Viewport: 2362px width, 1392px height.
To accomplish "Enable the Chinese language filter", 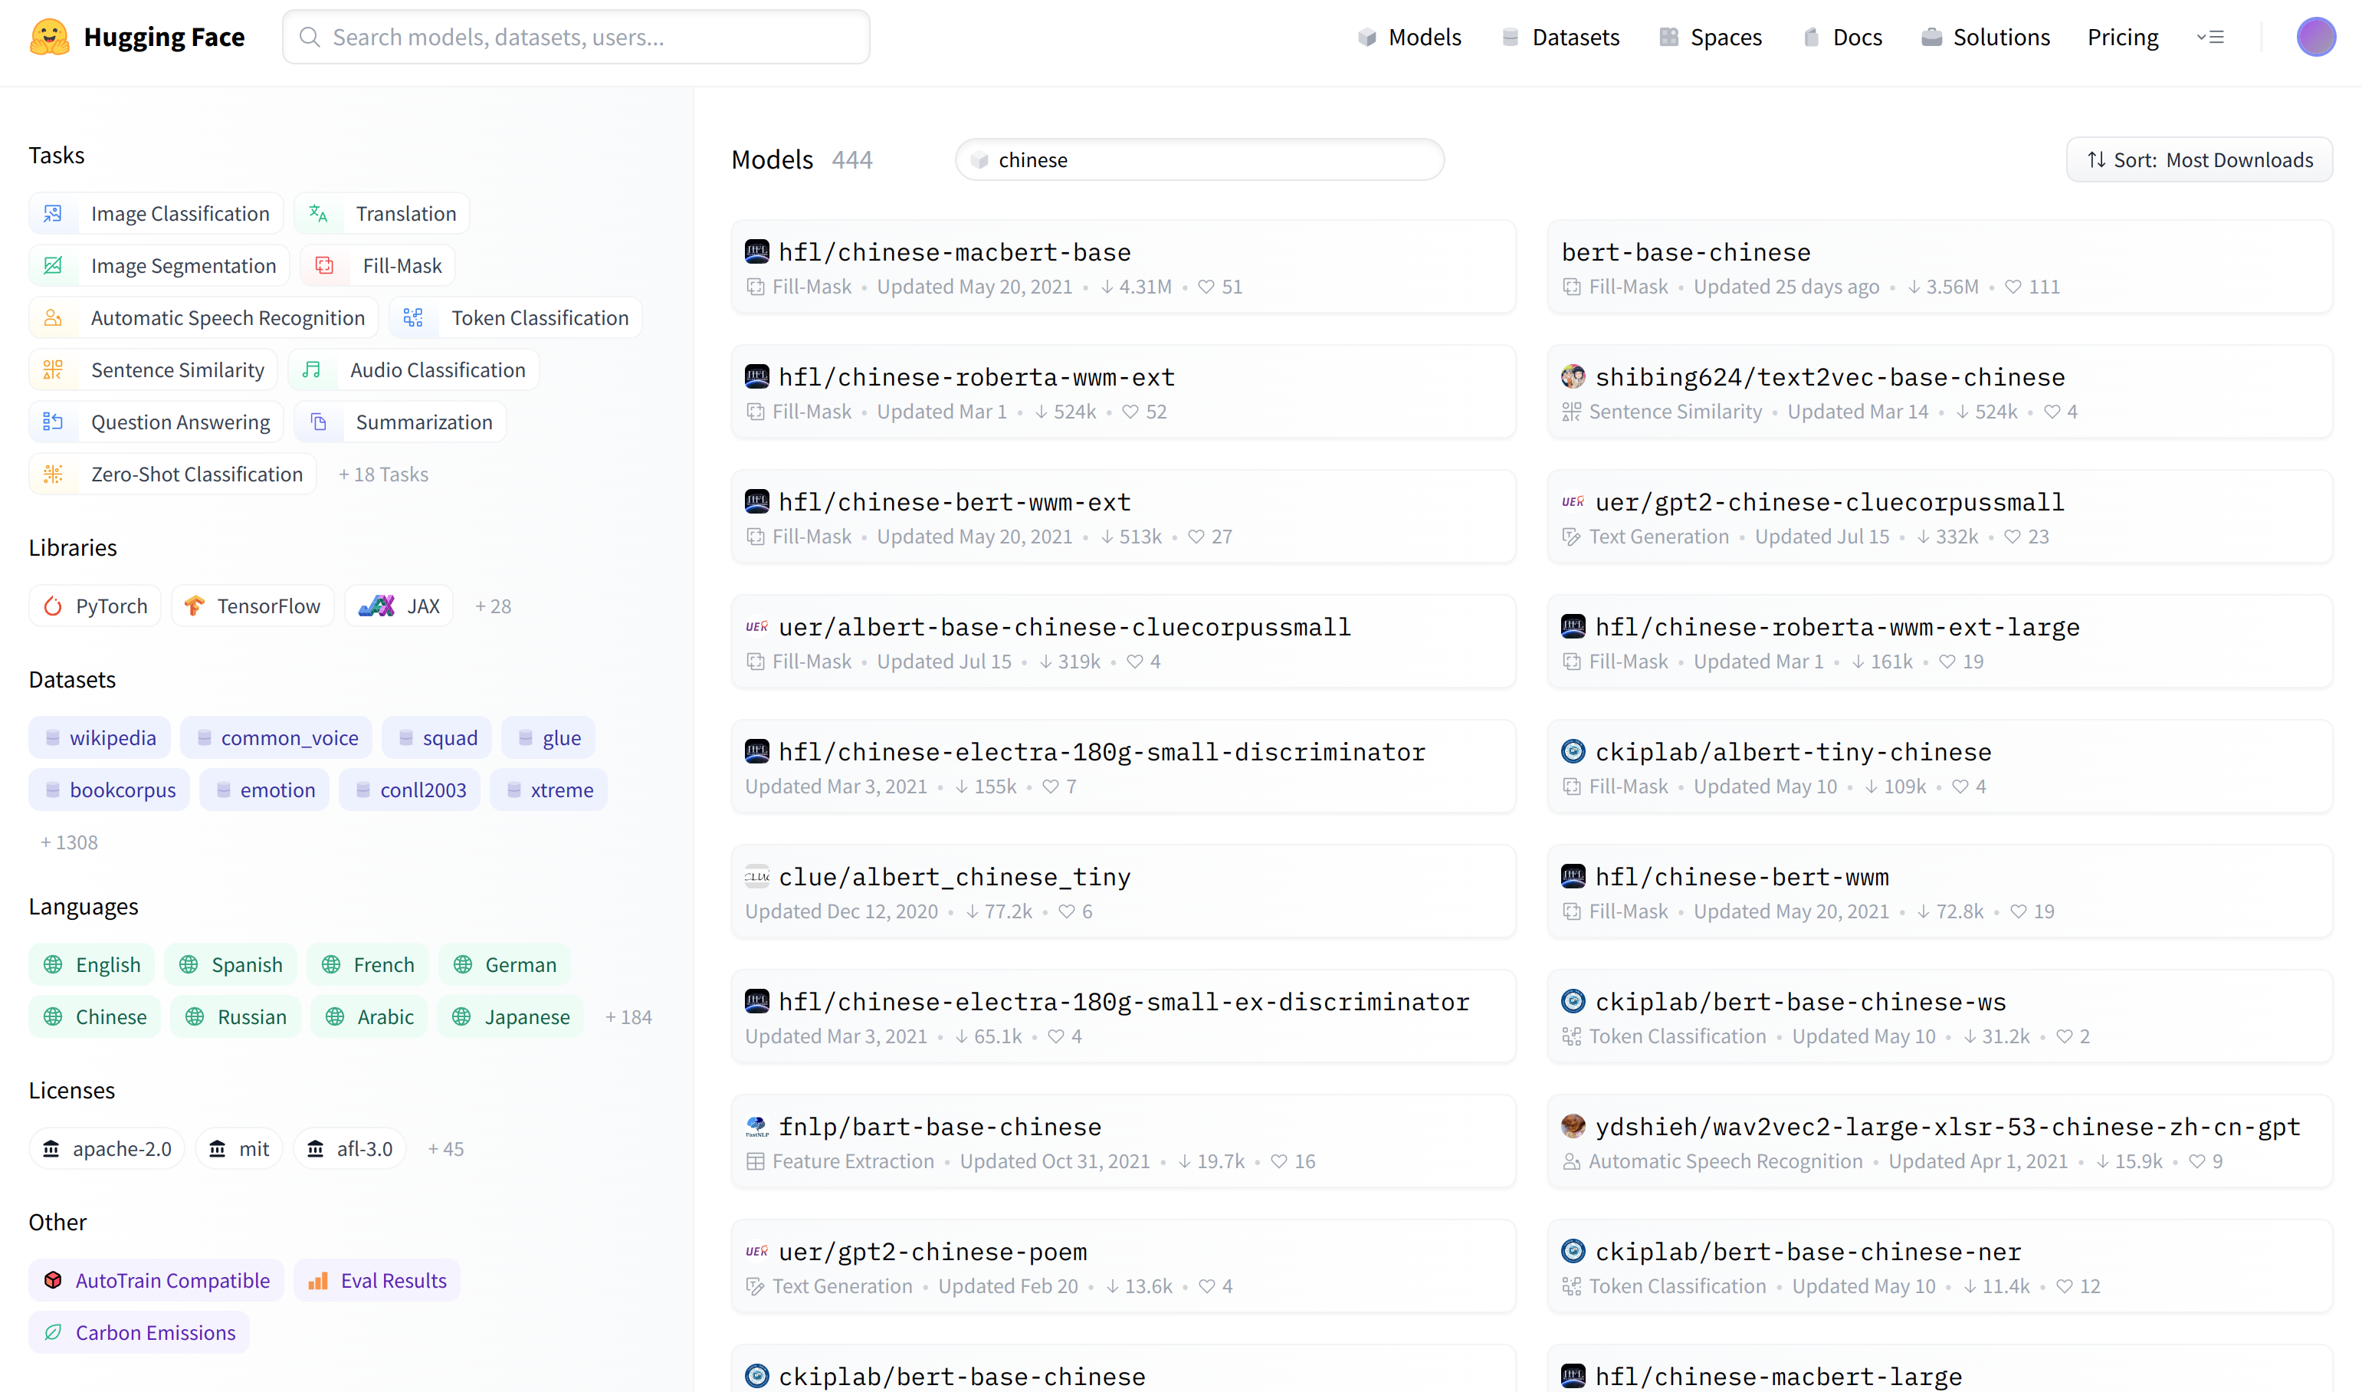I will point(95,1017).
